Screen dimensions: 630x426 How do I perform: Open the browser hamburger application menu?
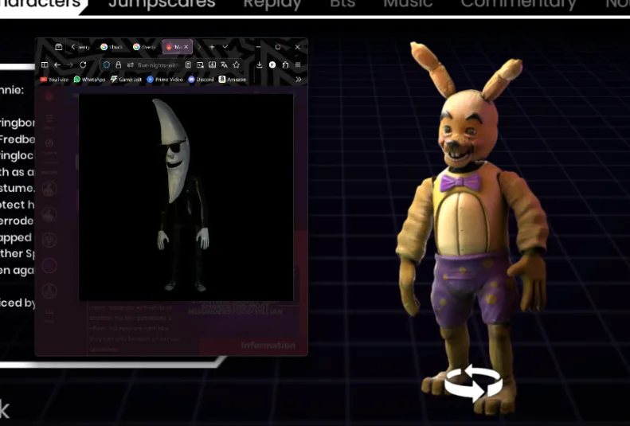point(298,64)
